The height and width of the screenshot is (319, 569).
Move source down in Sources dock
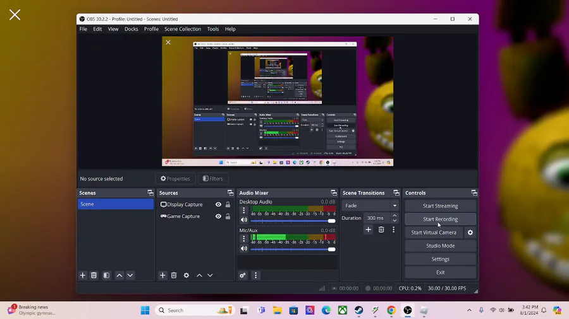tap(210, 275)
